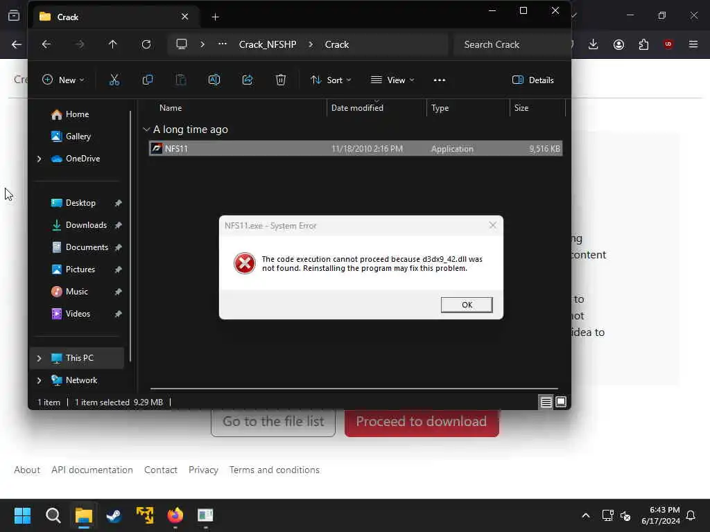Click the PC monitor icon in address bar
Viewport: 710px width, 532px height.
click(x=182, y=44)
